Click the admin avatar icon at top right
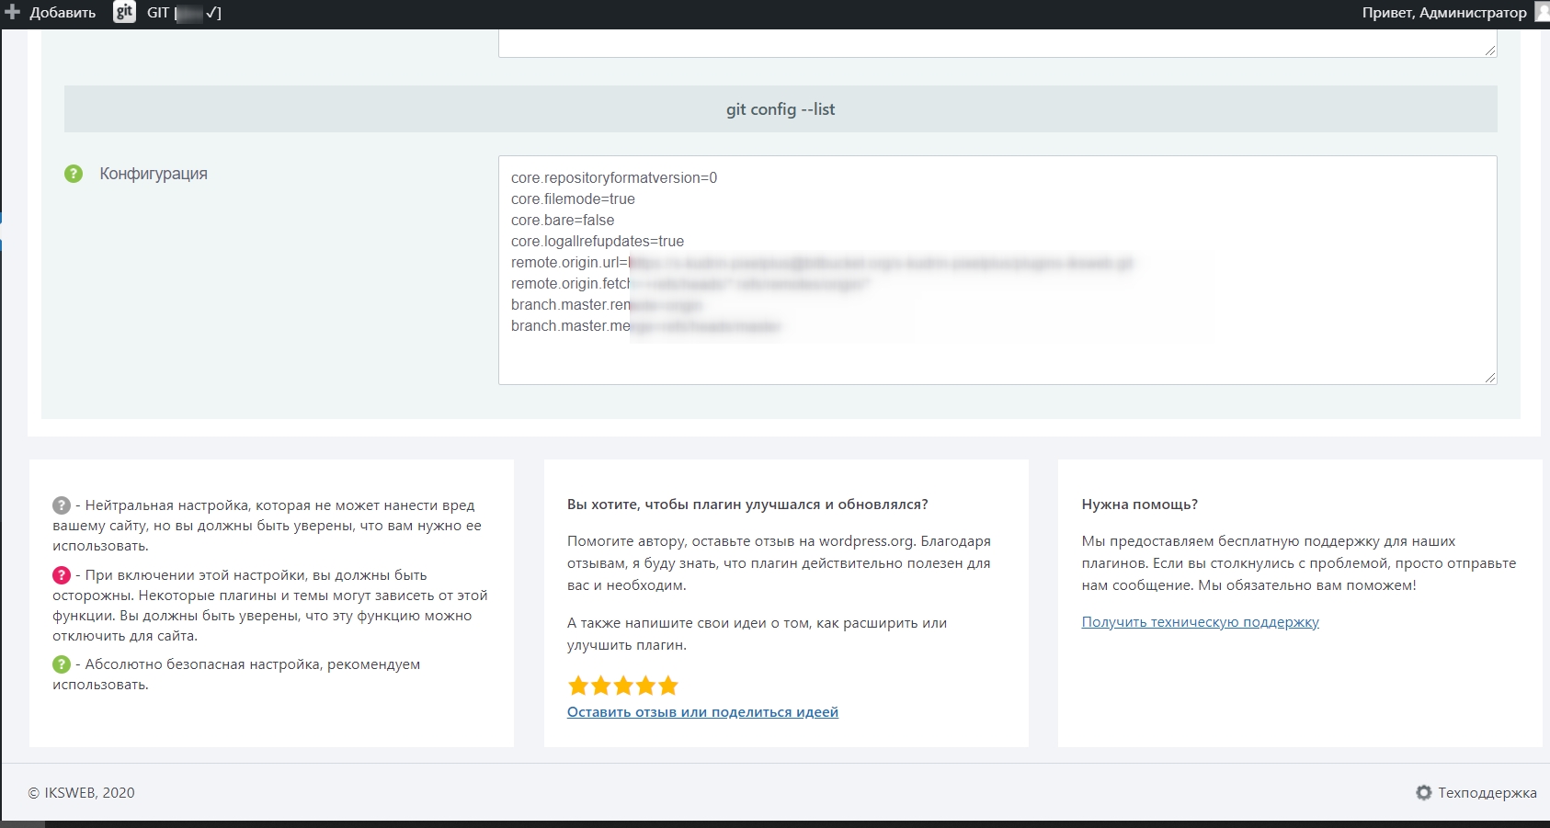The width and height of the screenshot is (1550, 828). point(1544,12)
